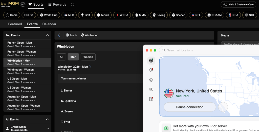259x132 pixels.
Task: Open Wimbledon - Men event
Action: click(x=27, y=62)
